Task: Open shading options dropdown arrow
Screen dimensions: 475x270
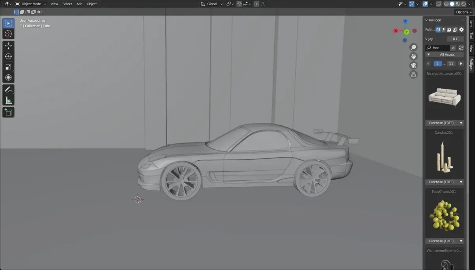Action: [x=469, y=4]
